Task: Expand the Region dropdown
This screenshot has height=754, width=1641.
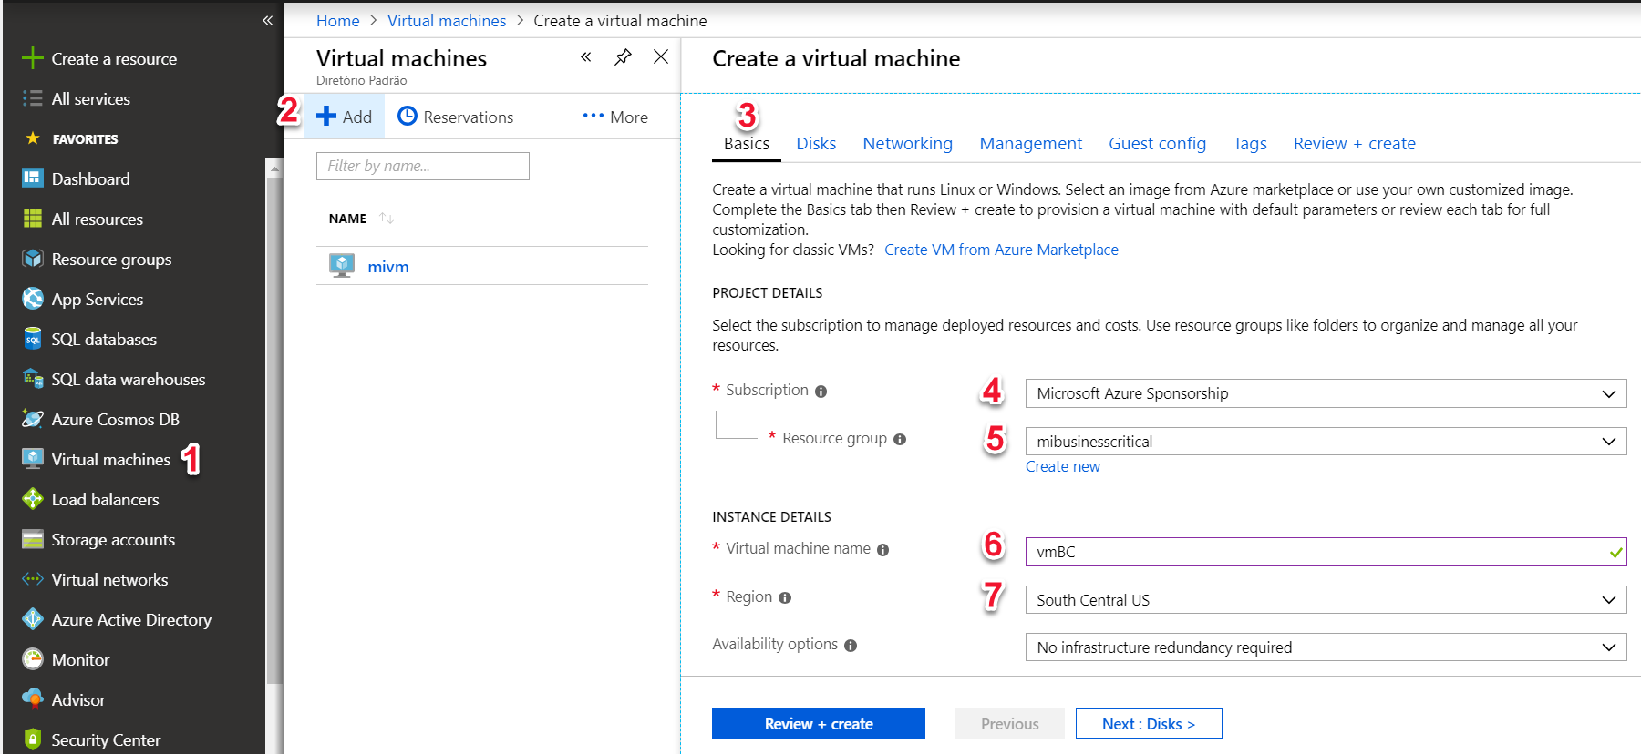Action: tap(1326, 600)
